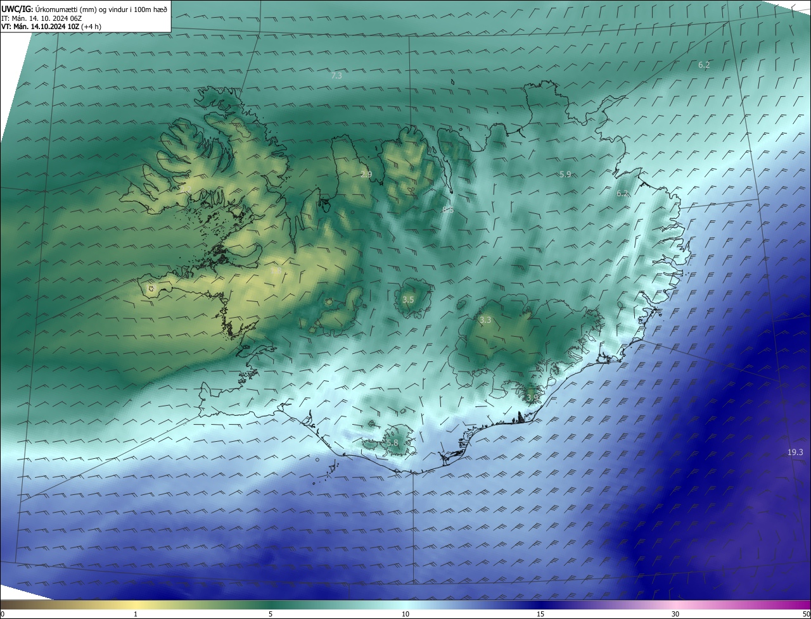This screenshot has width=811, height=619.
Task: Click the 19.3 value over the southeastern sea
Action: (795, 452)
